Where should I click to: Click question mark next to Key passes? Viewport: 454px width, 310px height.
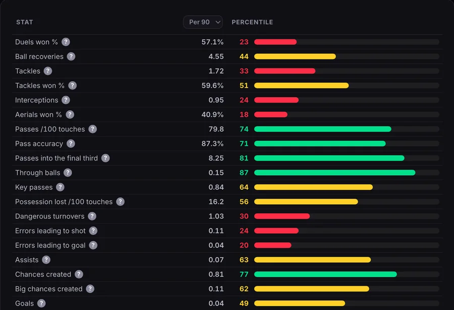(x=60, y=187)
